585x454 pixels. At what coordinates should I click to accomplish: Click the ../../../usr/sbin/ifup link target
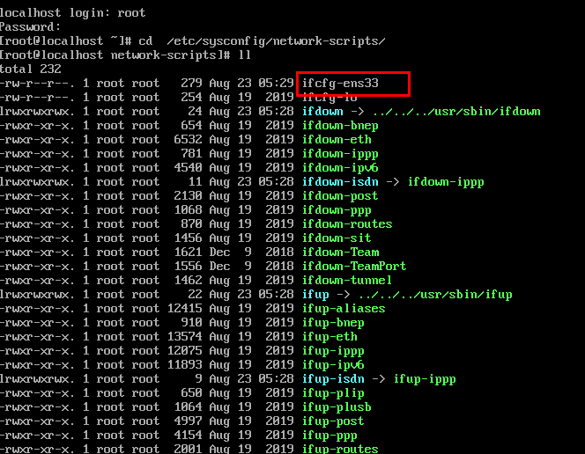coord(435,295)
